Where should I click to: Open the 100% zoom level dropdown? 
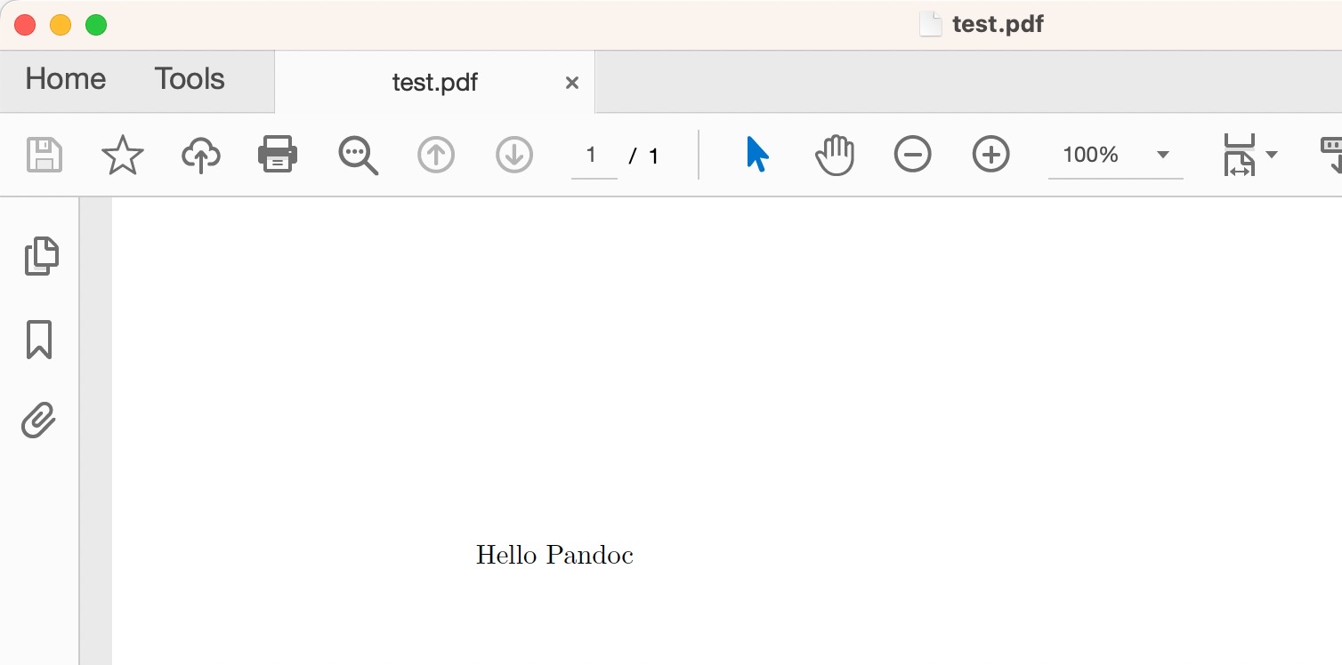tap(1162, 155)
